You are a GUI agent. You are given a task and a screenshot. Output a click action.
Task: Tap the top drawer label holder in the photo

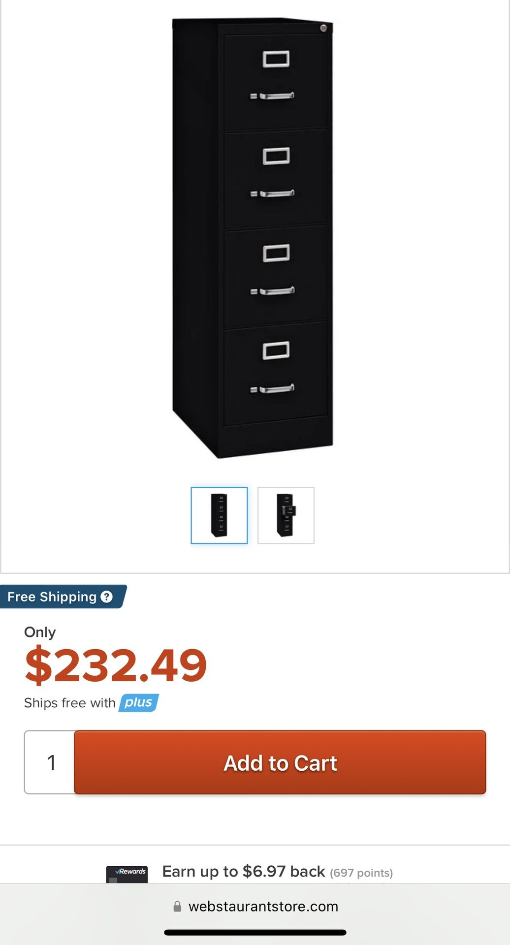[x=276, y=59]
